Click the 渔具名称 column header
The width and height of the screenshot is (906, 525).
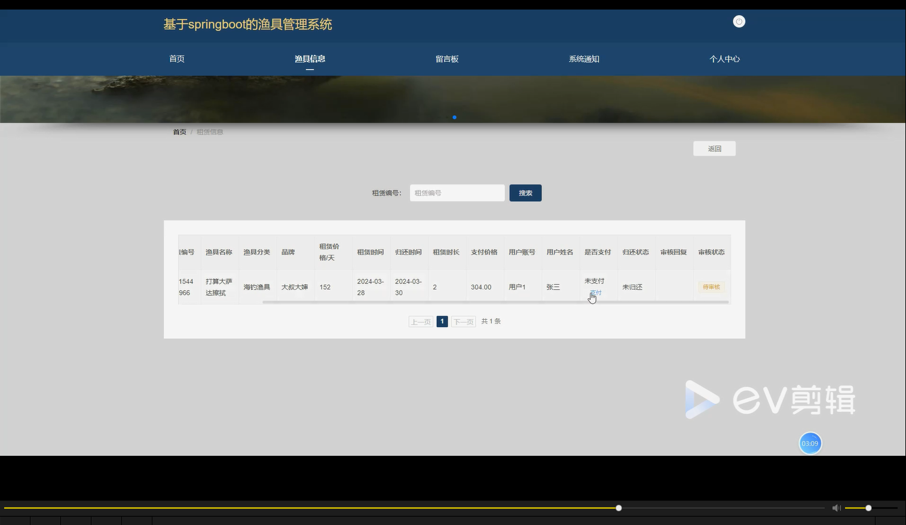pos(219,252)
